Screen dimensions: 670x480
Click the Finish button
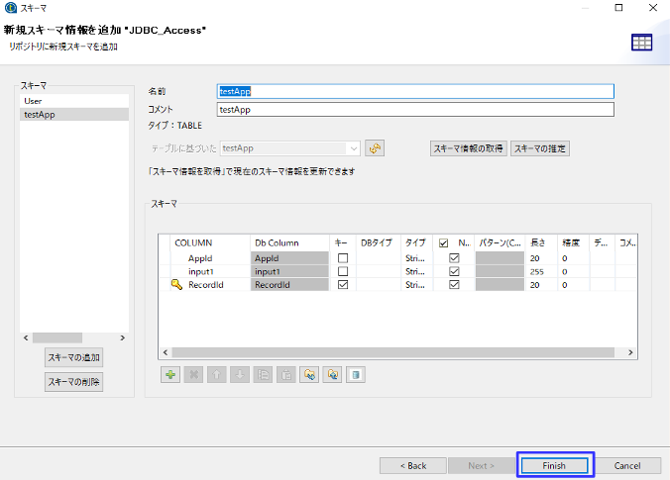click(554, 465)
